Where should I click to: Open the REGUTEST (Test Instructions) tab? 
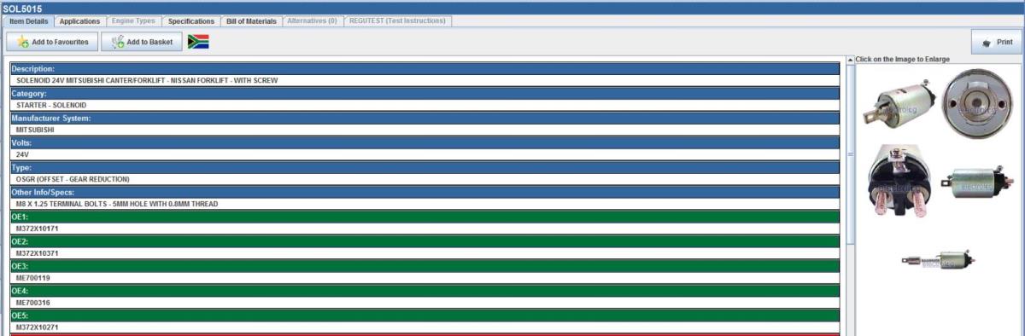tap(398, 20)
